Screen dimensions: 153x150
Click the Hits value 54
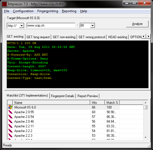tap(94, 131)
